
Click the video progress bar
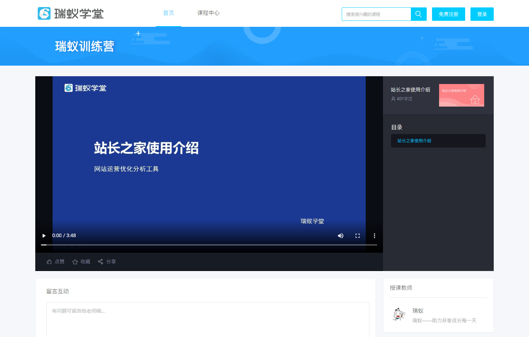[209, 245]
